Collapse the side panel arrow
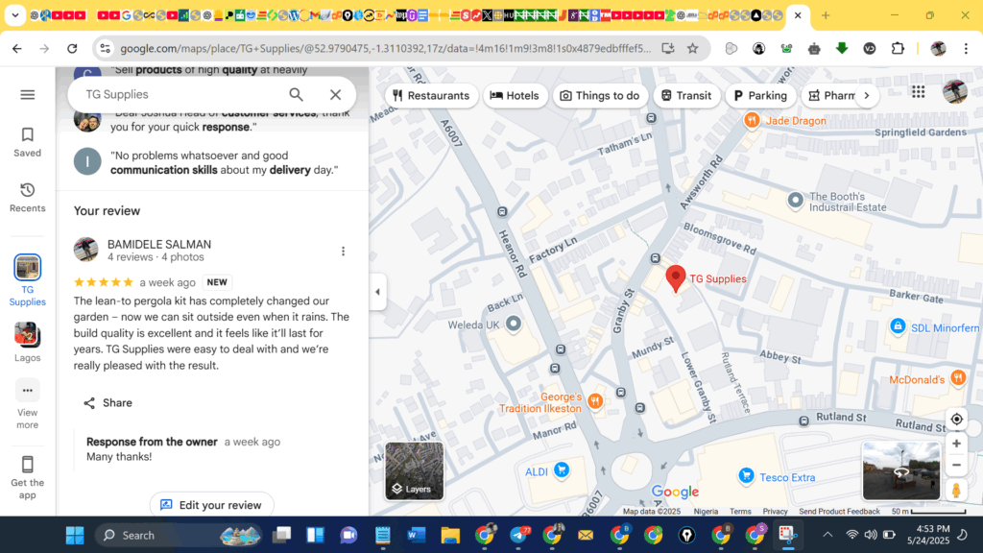This screenshot has width=983, height=553. click(x=377, y=292)
